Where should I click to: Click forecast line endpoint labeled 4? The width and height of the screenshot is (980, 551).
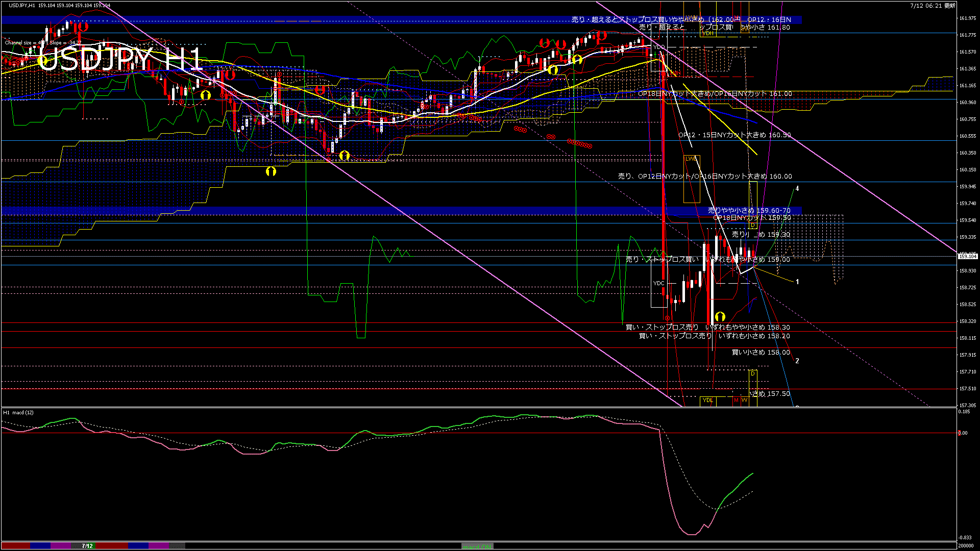797,189
